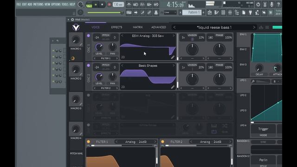Toggle the step editing arrow icon
This screenshot has height=167, width=297.
[136, 13]
